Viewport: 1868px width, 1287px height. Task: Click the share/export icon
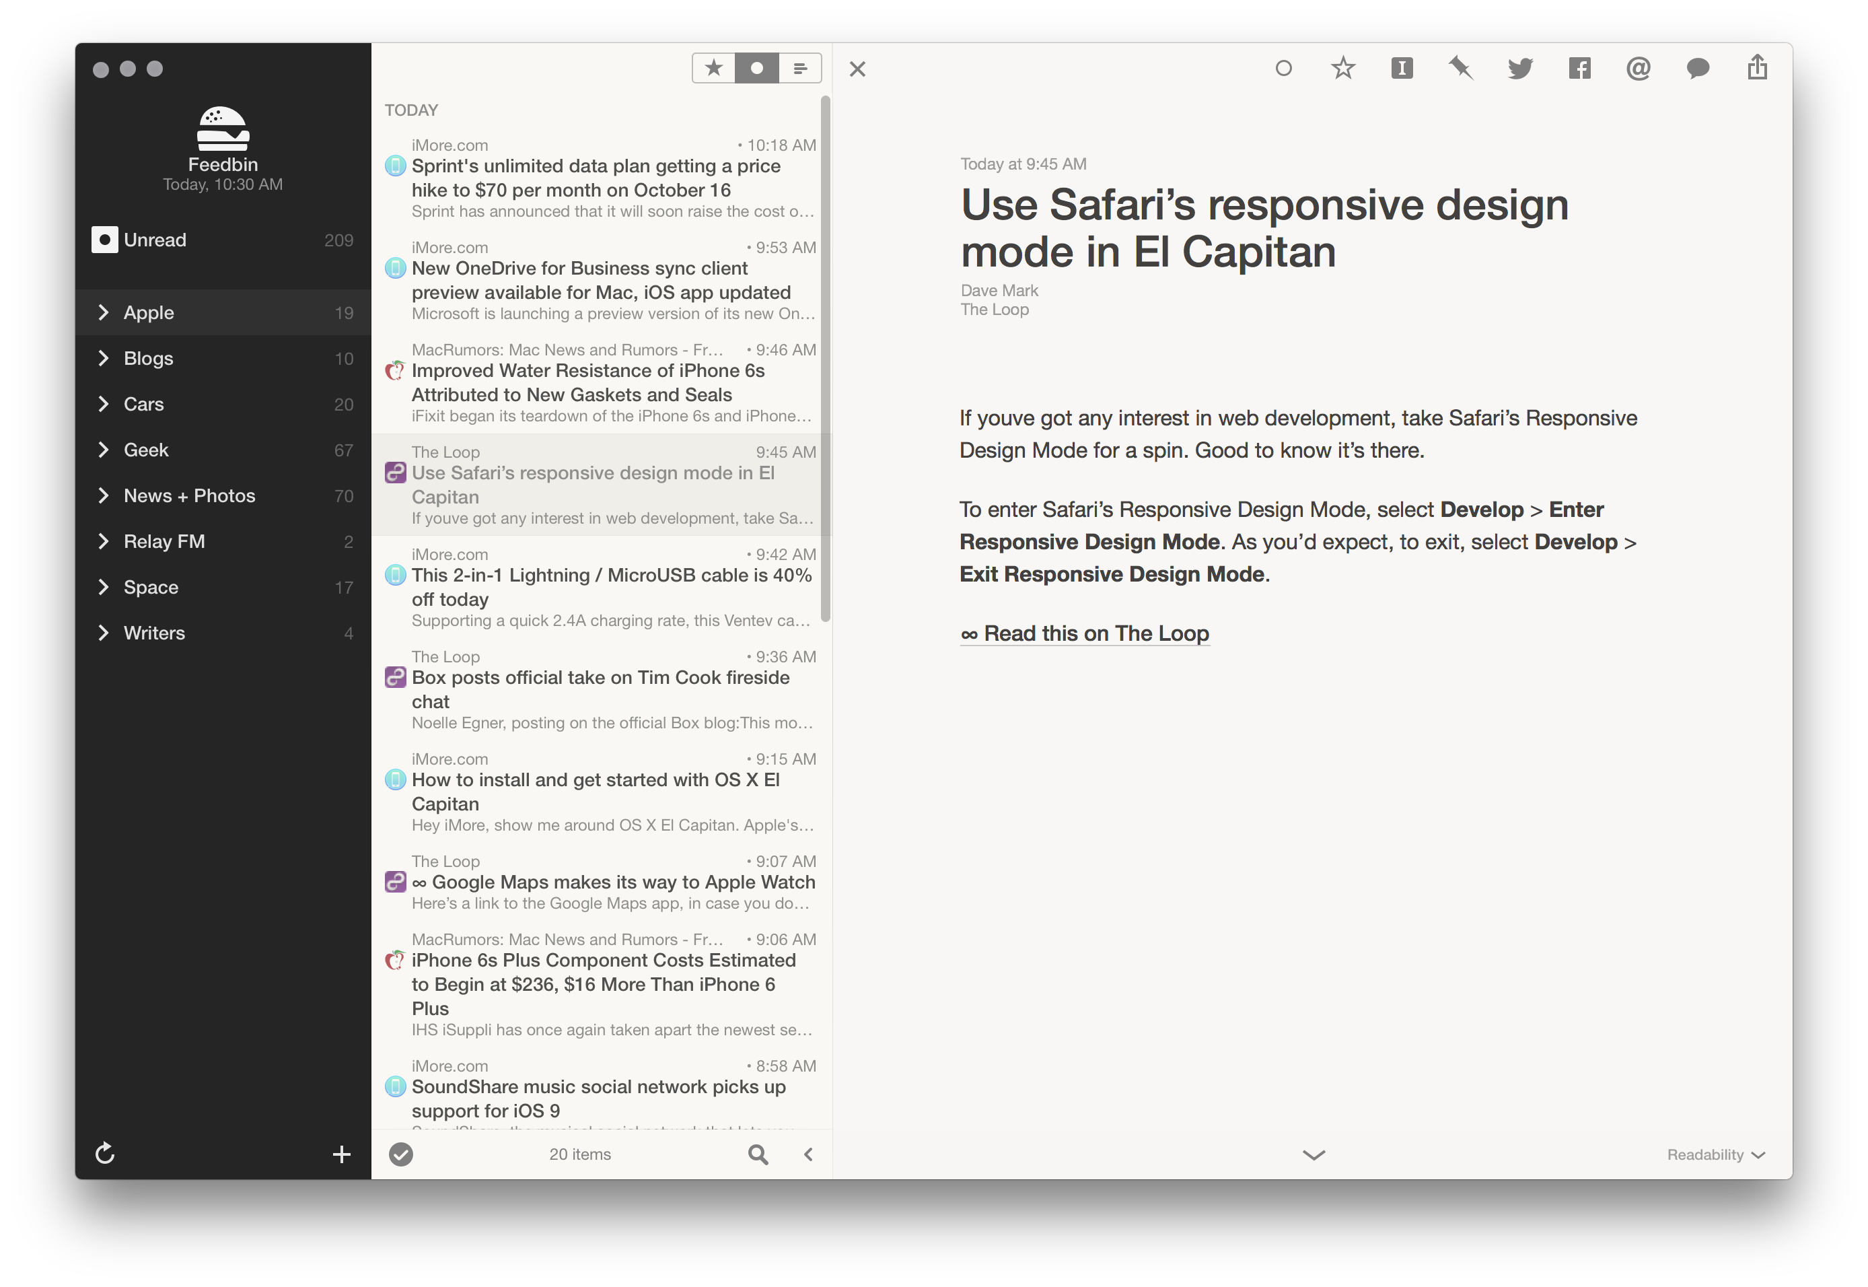(1756, 67)
